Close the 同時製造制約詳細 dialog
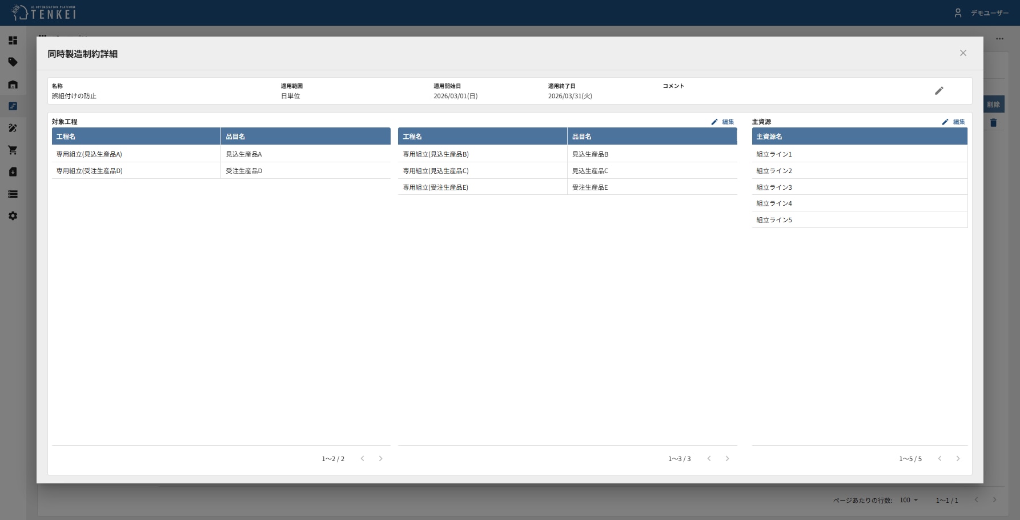Image resolution: width=1020 pixels, height=520 pixels. (963, 53)
